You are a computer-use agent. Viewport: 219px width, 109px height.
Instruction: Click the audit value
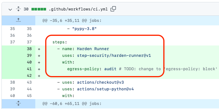(110, 69)
